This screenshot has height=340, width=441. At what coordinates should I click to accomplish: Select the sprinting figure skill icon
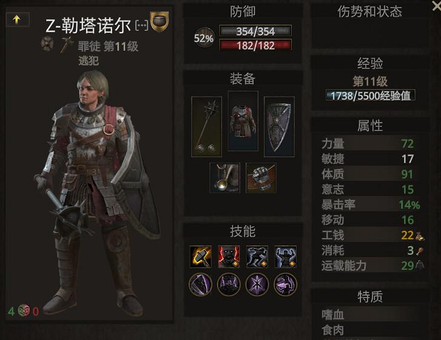[257, 257]
